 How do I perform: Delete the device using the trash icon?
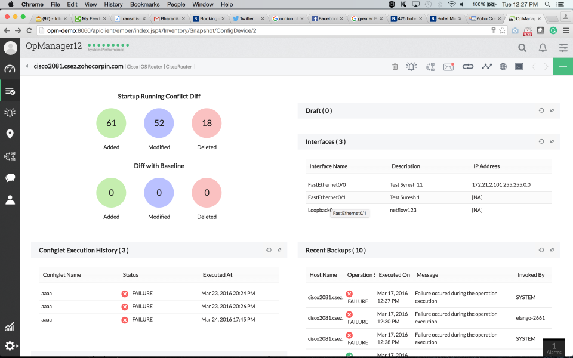click(395, 66)
